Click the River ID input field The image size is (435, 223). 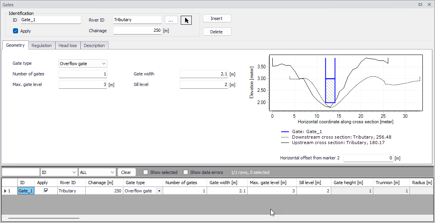(x=137, y=20)
